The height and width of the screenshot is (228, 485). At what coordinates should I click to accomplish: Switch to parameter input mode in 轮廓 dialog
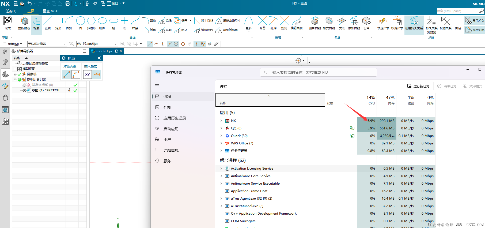(x=97, y=74)
